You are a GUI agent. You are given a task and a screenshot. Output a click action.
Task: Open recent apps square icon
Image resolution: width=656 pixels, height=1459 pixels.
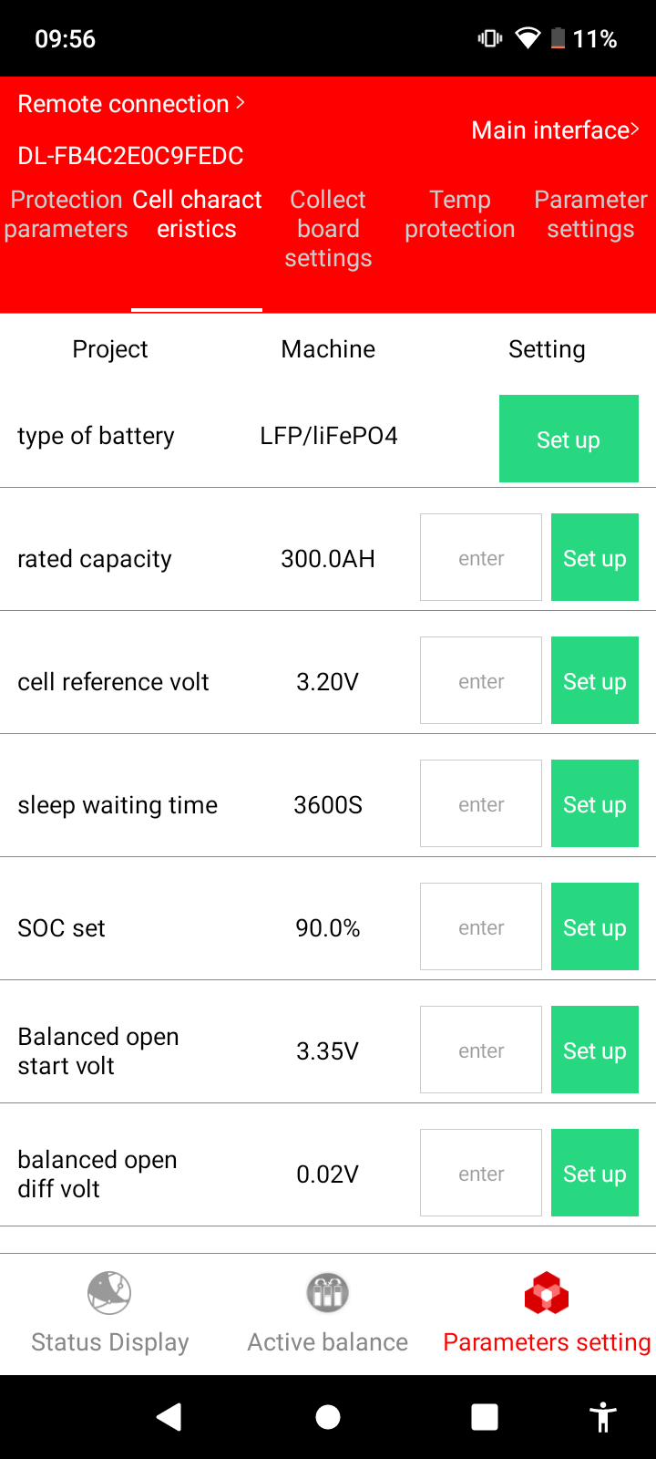click(484, 1417)
